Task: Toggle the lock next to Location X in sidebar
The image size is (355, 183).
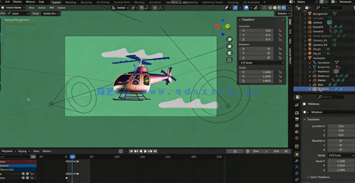Action: point(280,31)
